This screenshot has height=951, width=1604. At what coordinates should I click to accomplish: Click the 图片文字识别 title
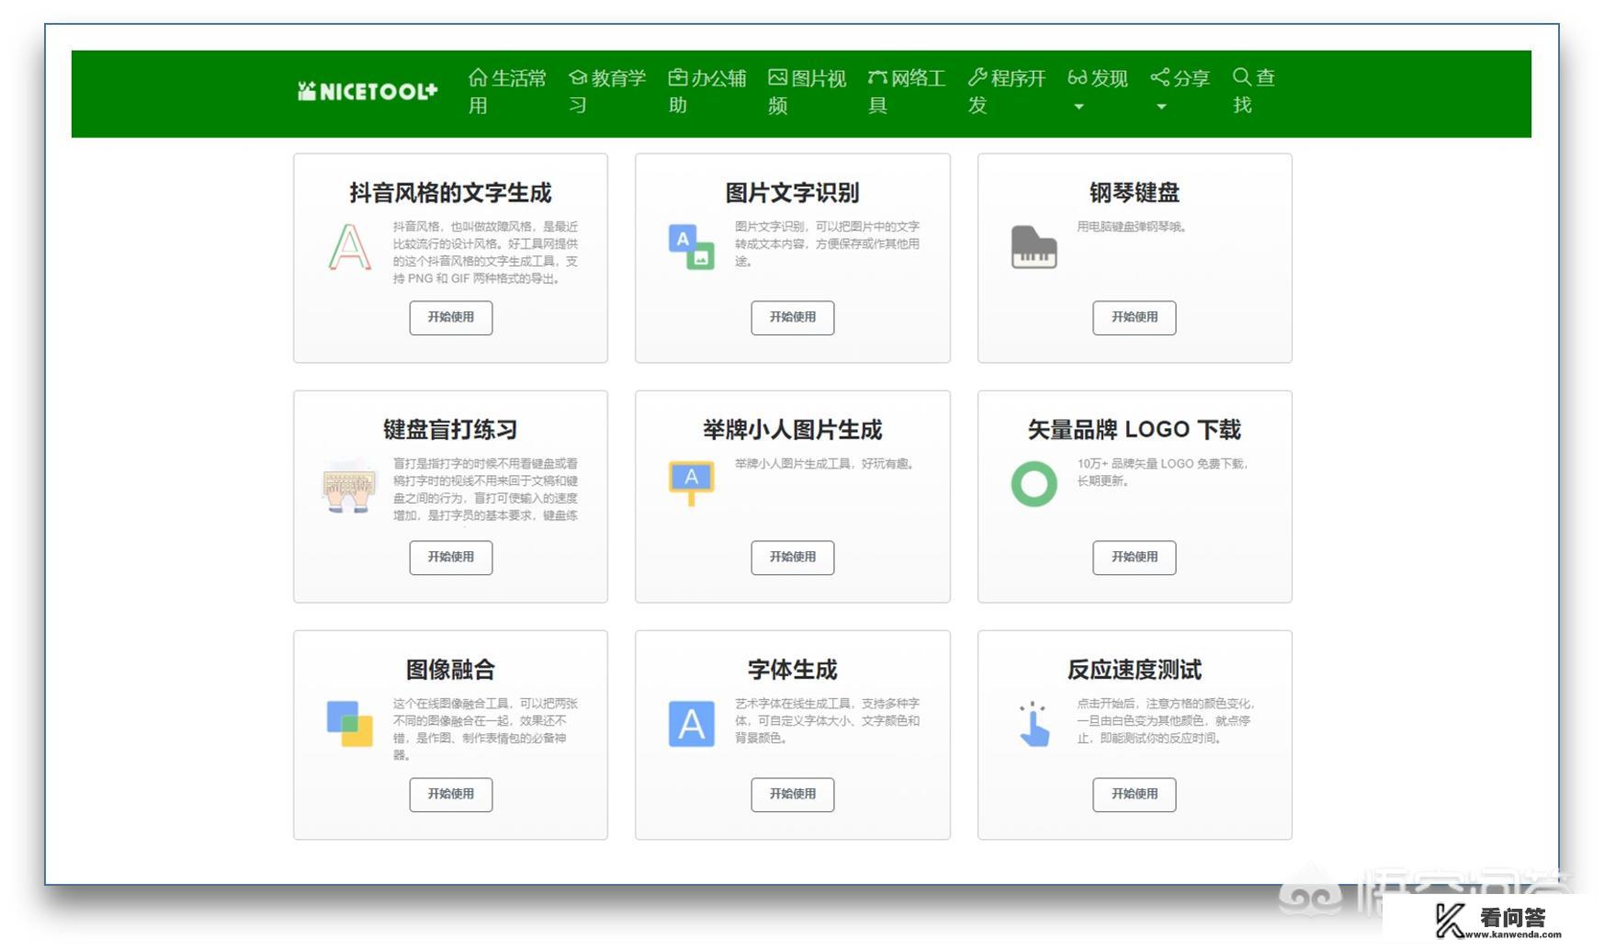(x=793, y=193)
